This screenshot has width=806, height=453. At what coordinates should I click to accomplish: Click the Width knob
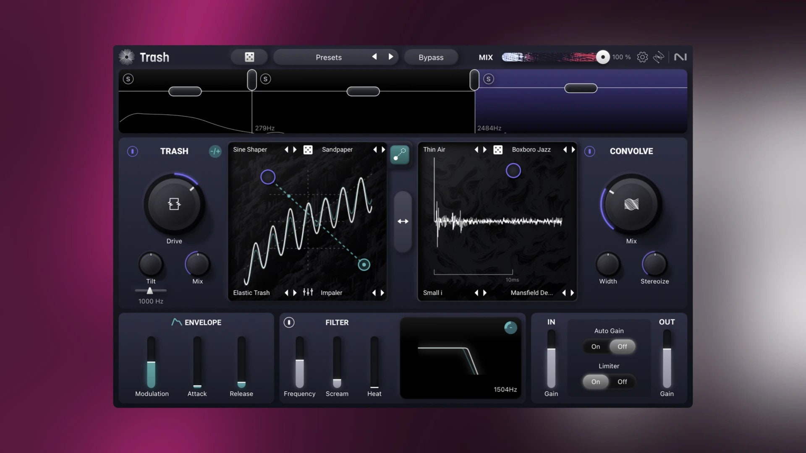coord(608,264)
